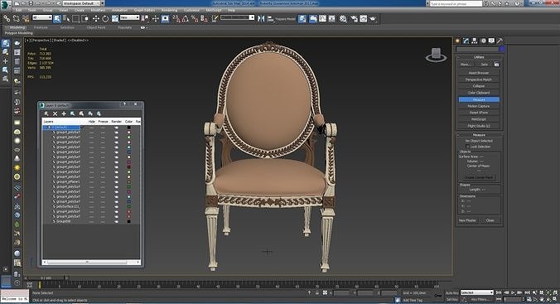This screenshot has width=560, height=304.
Task: Click the Reset XForm utility button
Action: coord(479,113)
